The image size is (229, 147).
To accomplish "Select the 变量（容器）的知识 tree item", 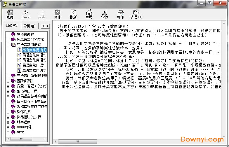I will pos(32,86).
